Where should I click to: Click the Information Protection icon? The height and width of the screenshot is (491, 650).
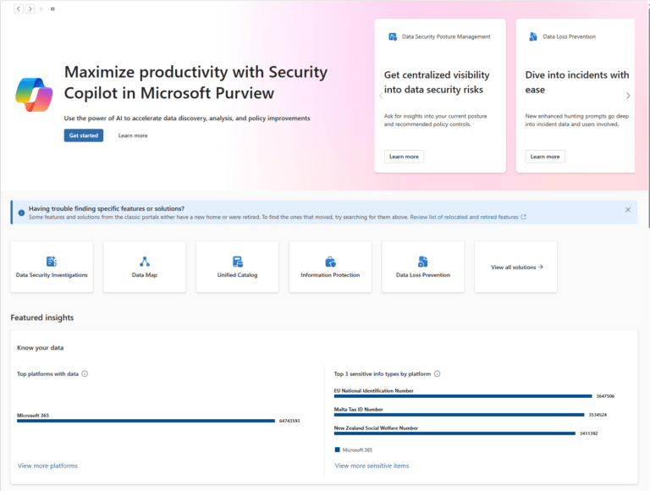click(330, 262)
